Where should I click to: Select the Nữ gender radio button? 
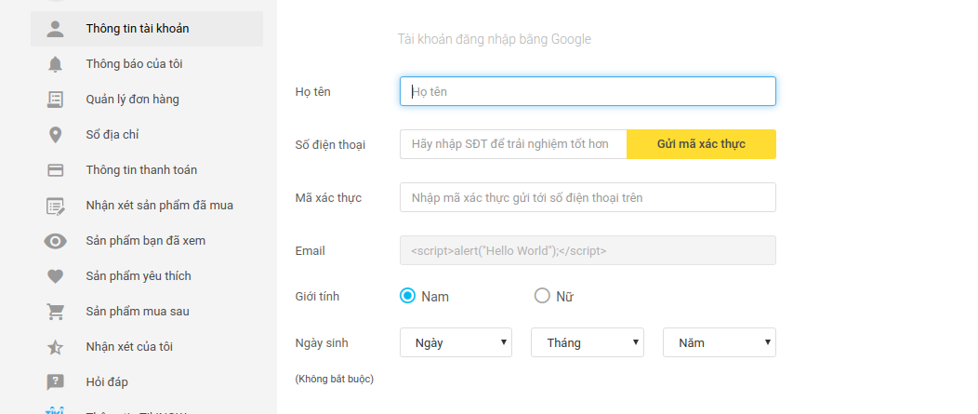(542, 296)
